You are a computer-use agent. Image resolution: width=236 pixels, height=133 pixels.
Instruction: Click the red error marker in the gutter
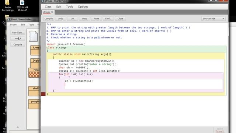[x=43, y=94]
